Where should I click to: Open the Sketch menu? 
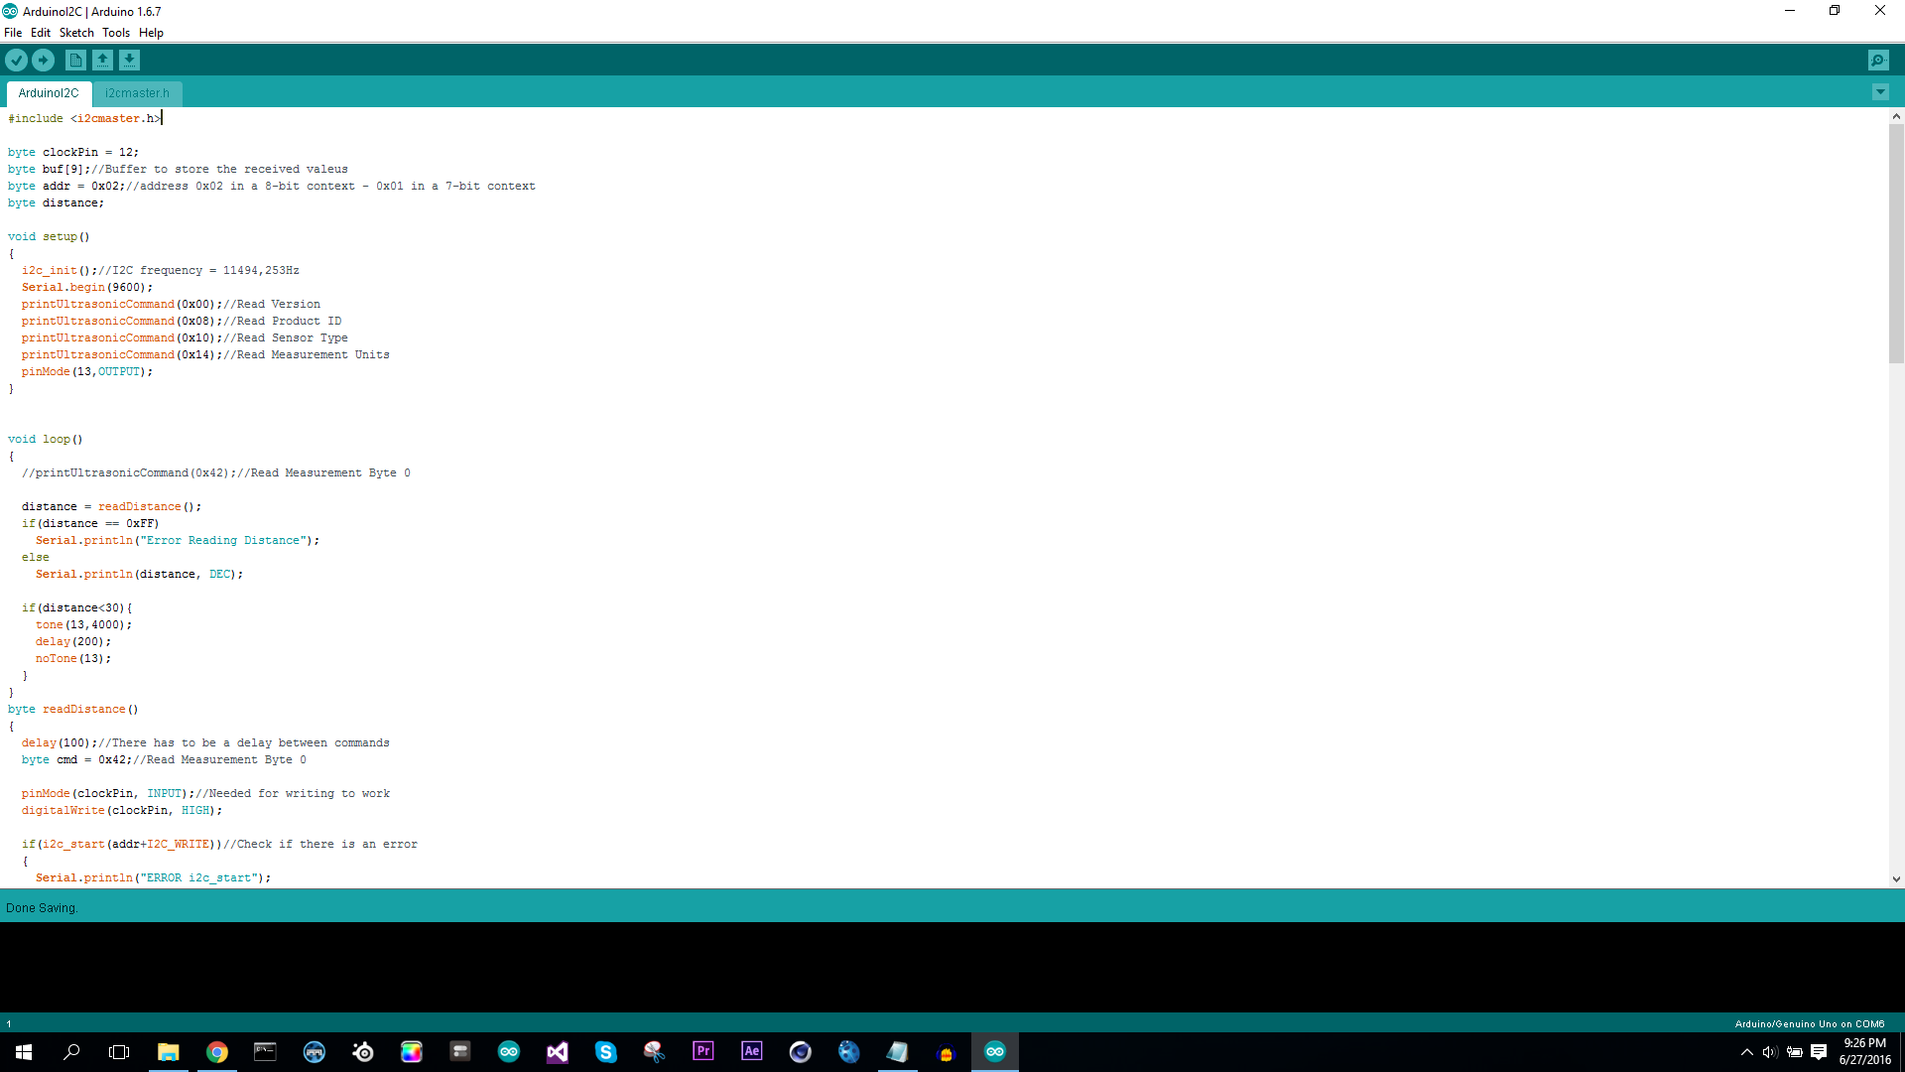pos(76,32)
